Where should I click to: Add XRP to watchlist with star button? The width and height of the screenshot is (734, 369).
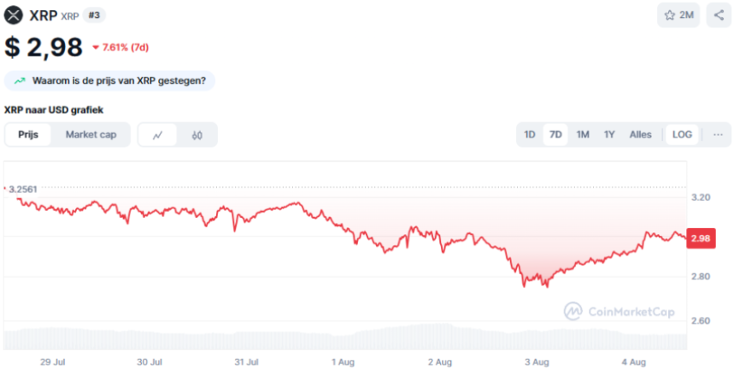tap(678, 15)
